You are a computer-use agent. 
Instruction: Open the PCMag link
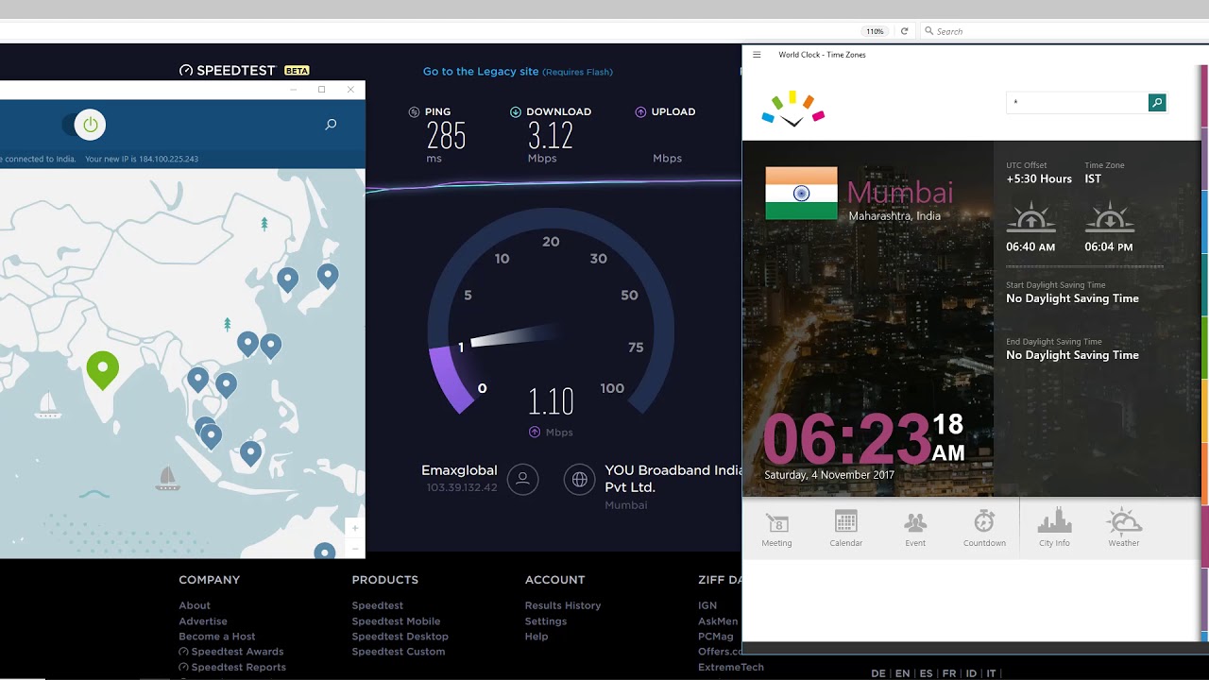pos(716,637)
